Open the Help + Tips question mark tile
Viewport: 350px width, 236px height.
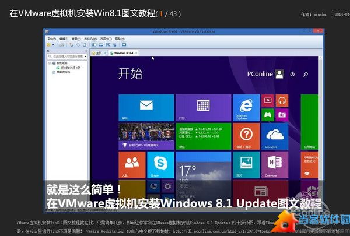[x=246, y=136]
